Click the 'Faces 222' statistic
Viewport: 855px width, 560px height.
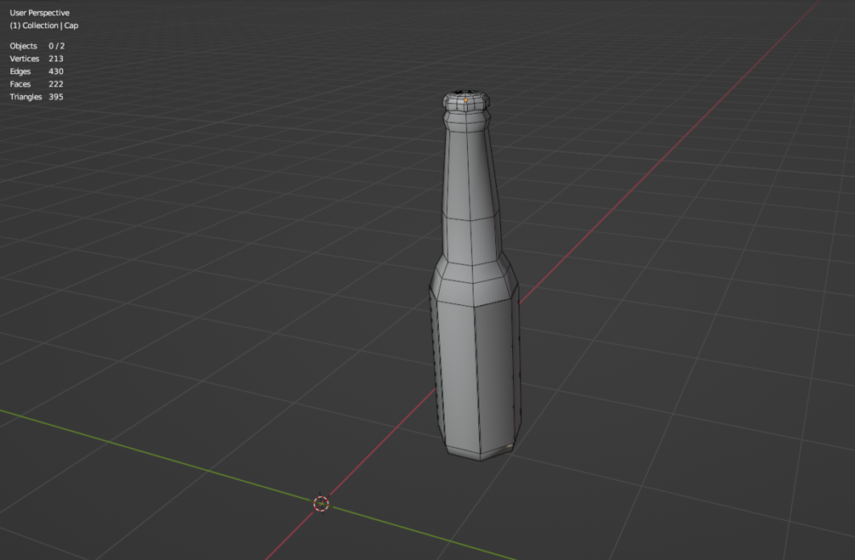pos(37,84)
